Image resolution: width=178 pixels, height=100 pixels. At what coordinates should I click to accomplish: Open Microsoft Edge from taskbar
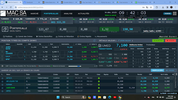point(110,97)
